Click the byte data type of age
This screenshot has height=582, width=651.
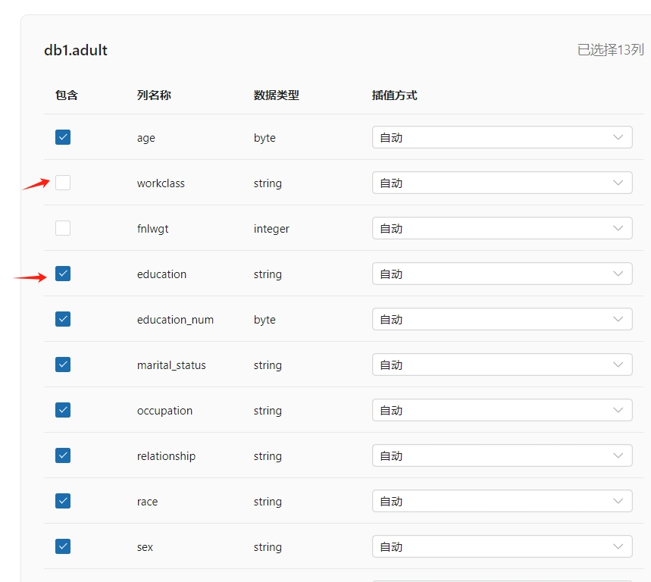[264, 138]
